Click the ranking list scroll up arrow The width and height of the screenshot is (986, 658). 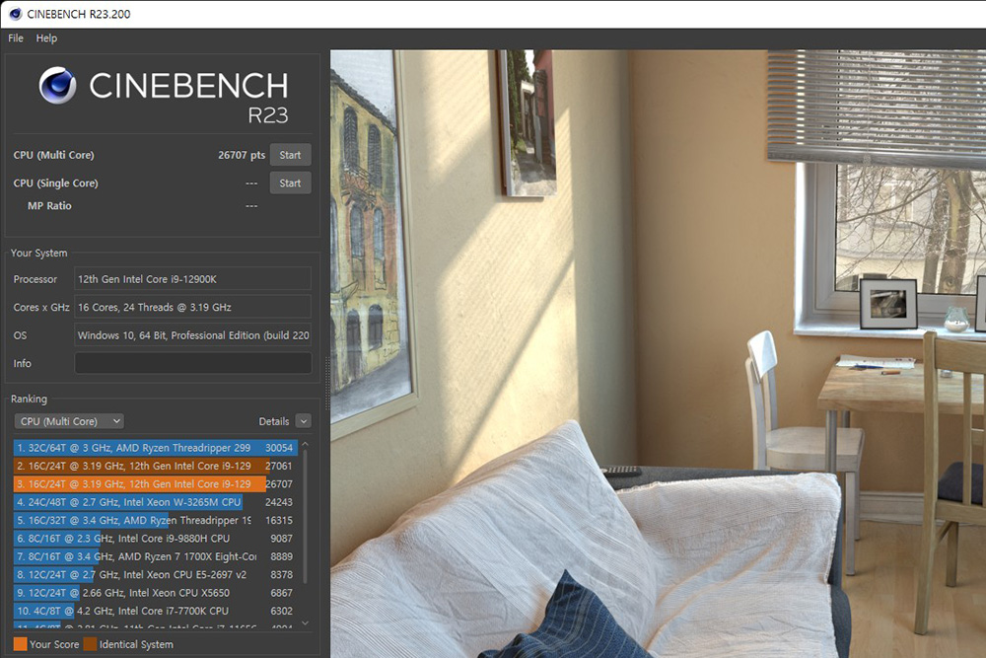(305, 444)
